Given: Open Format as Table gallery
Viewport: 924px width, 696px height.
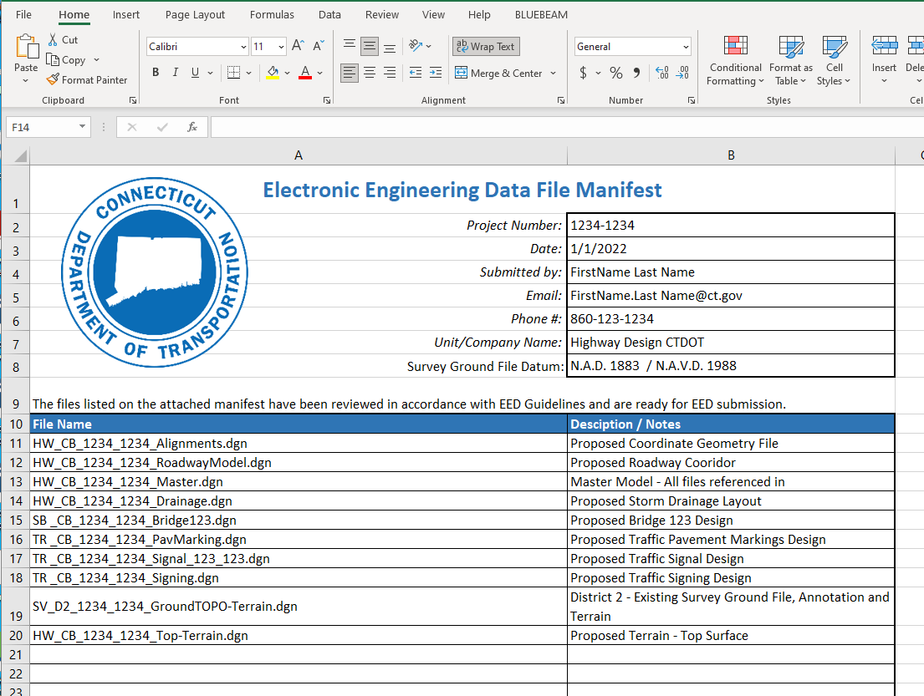Looking at the screenshot, I should click(791, 61).
